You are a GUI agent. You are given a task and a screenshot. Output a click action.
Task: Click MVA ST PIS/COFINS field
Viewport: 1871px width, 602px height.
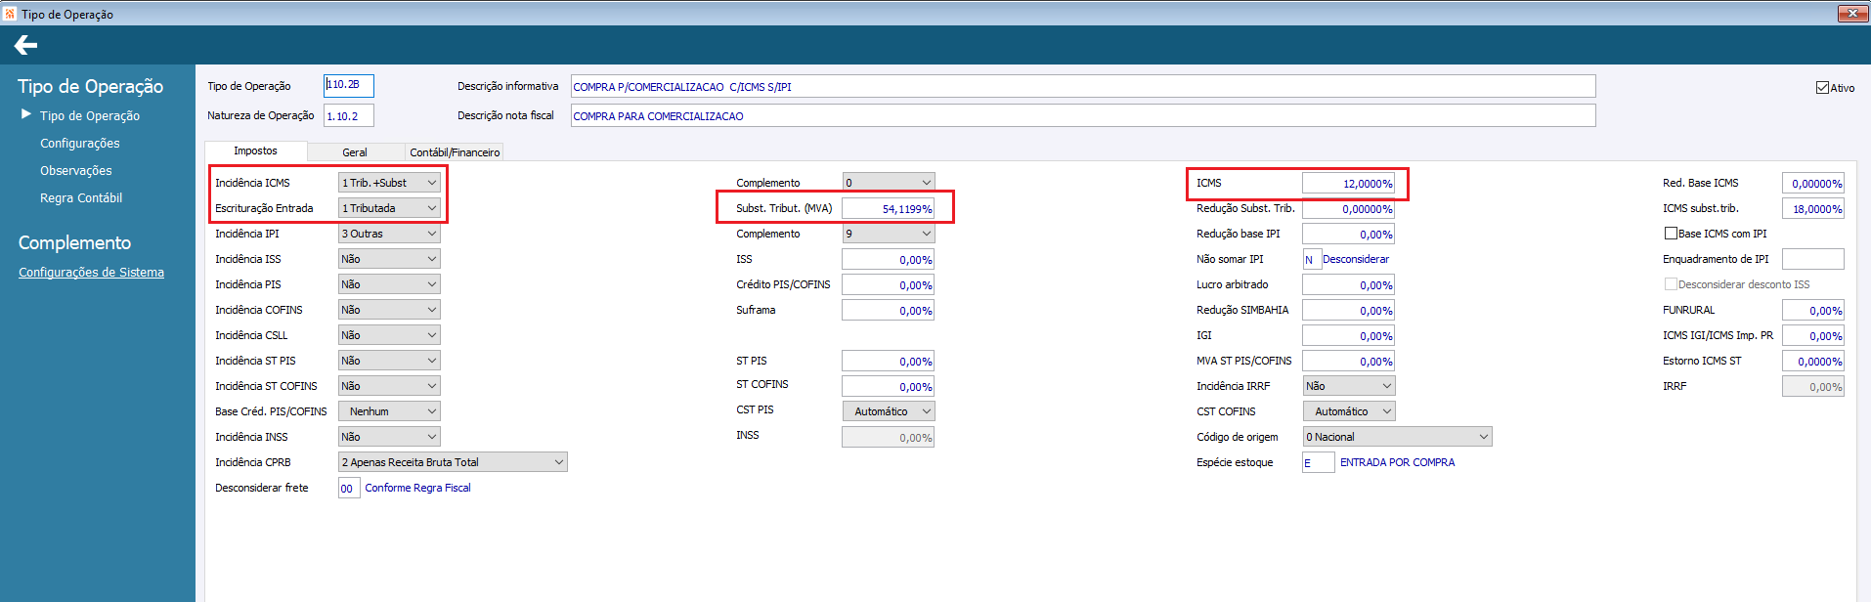pyautogui.click(x=1349, y=361)
